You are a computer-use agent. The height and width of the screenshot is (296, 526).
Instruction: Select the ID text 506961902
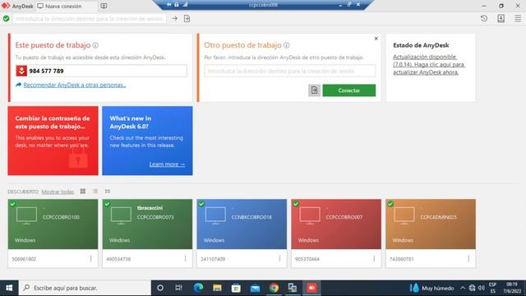click(24, 259)
